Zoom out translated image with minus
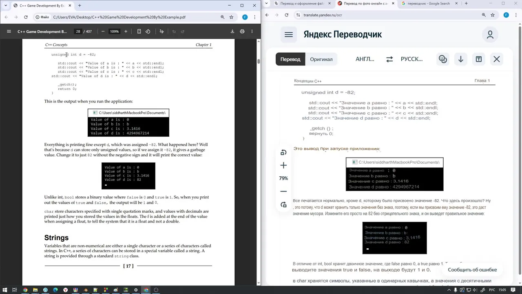522x294 pixels. 283,192
